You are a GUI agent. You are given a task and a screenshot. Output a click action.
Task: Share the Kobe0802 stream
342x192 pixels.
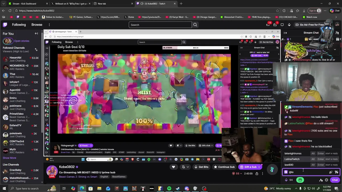(x=257, y=174)
